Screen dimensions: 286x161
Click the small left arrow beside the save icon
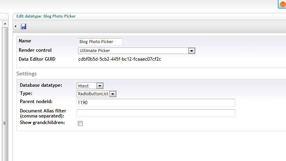click(x=16, y=26)
